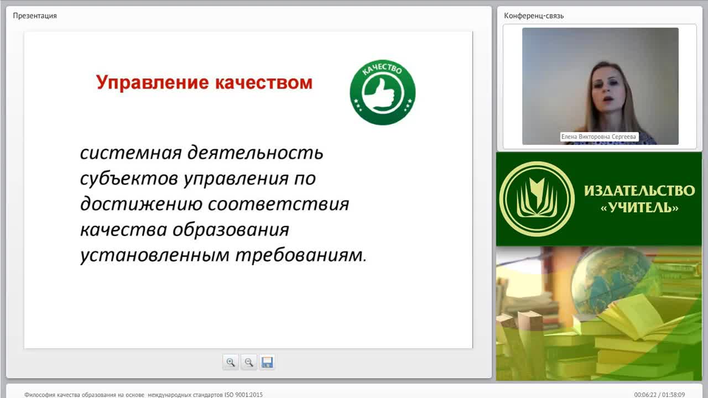Save the presentation with the floppy disk icon
The height and width of the screenshot is (398, 708).
267,363
